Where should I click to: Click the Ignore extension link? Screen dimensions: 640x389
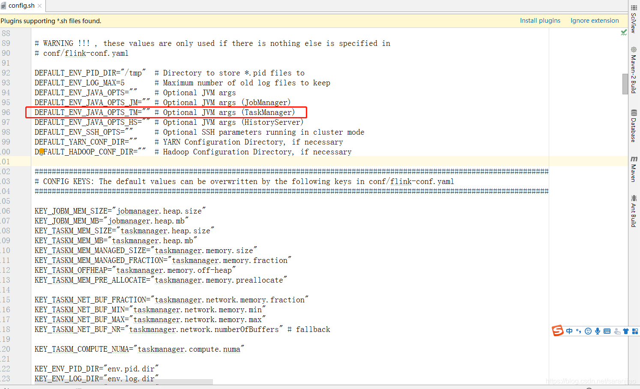[x=595, y=20]
